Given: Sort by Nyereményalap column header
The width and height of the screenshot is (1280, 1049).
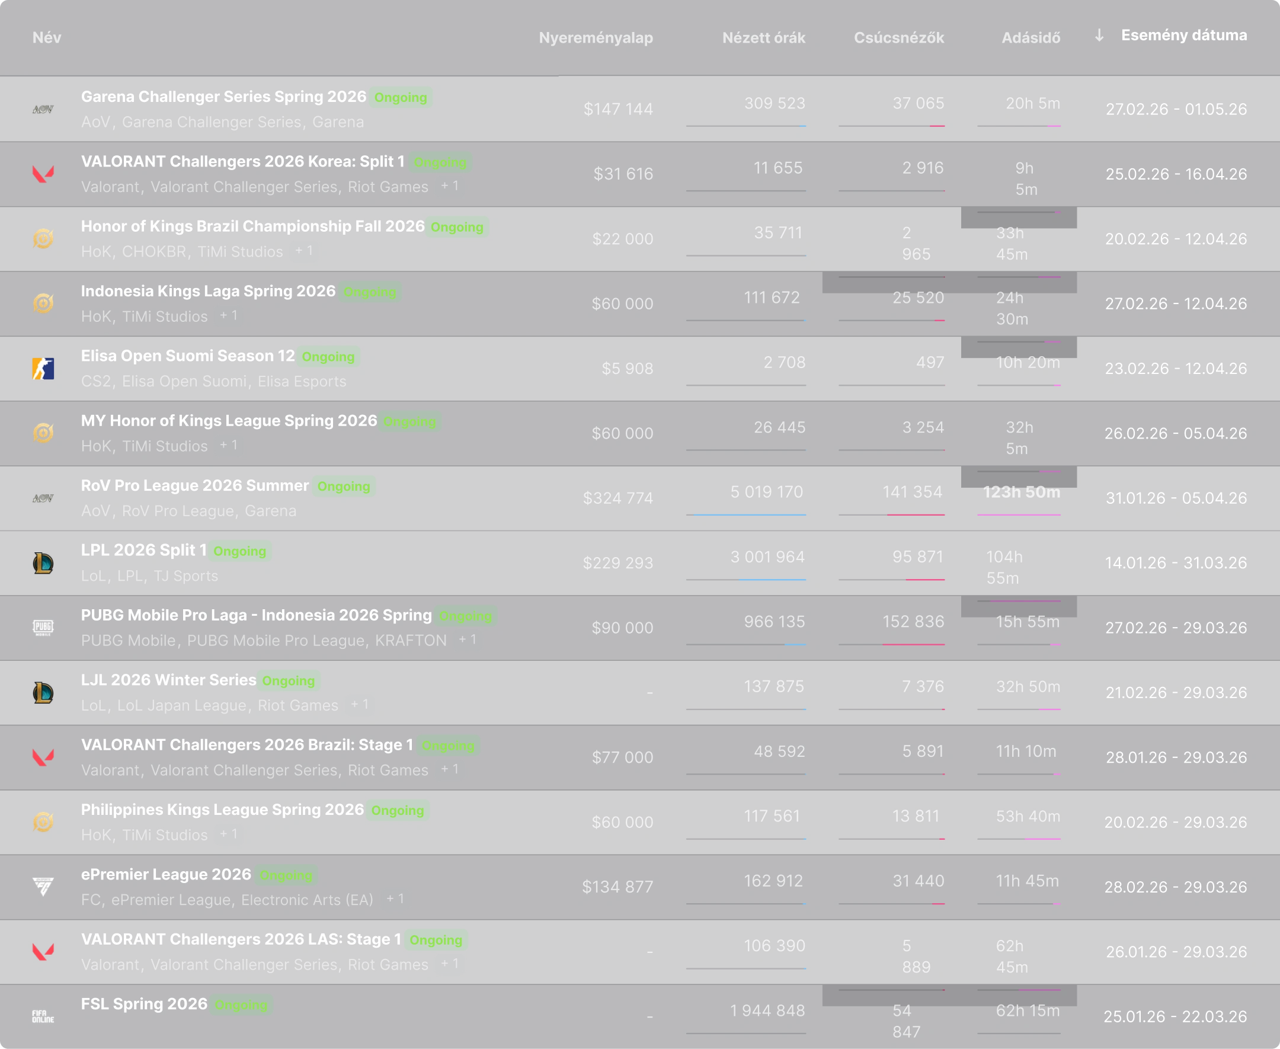Looking at the screenshot, I should (x=595, y=38).
